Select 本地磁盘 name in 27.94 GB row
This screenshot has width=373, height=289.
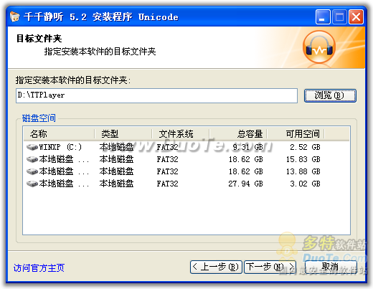[x=64, y=184]
